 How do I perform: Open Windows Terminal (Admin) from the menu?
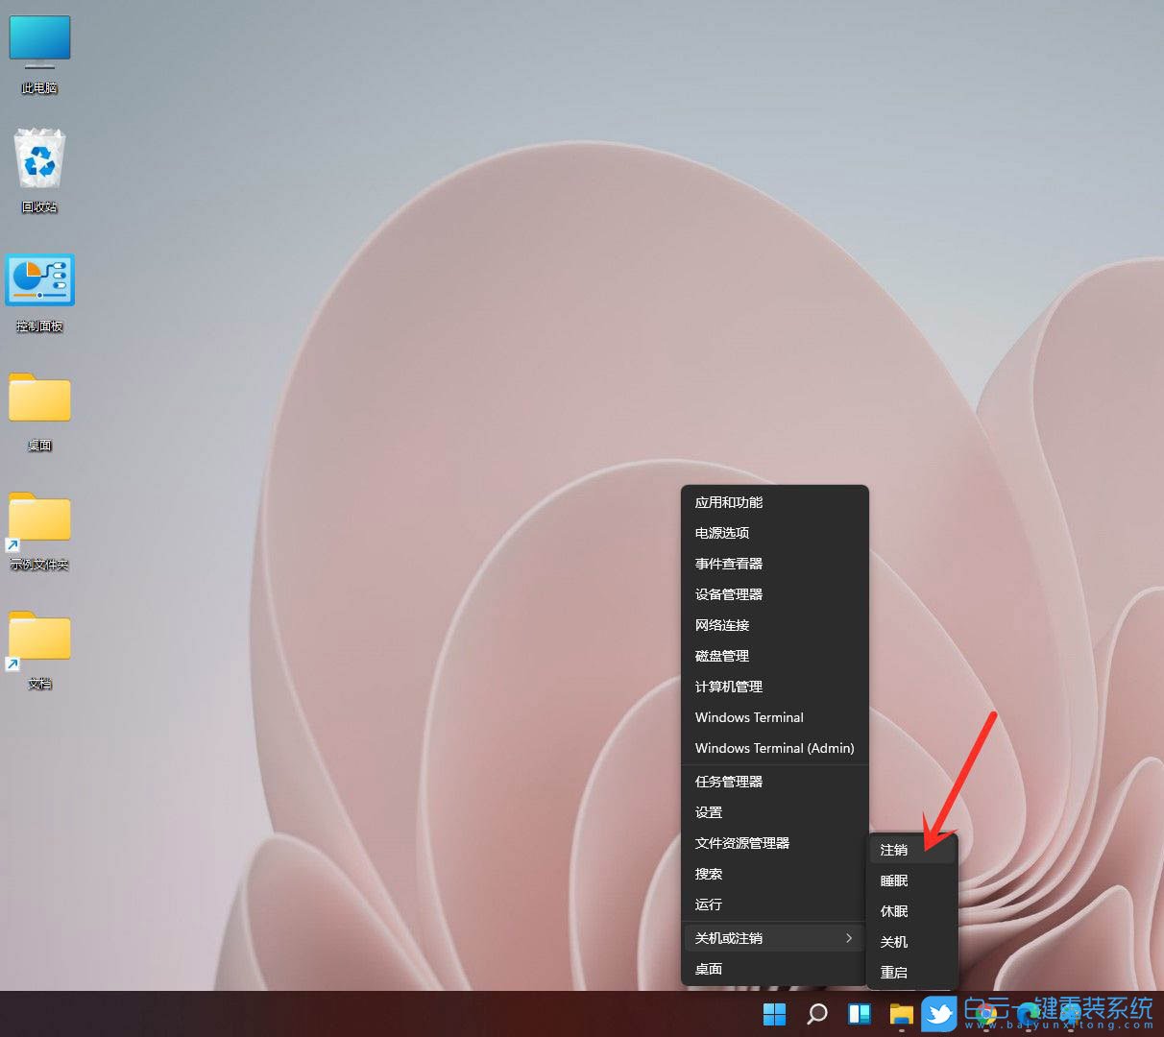(773, 748)
